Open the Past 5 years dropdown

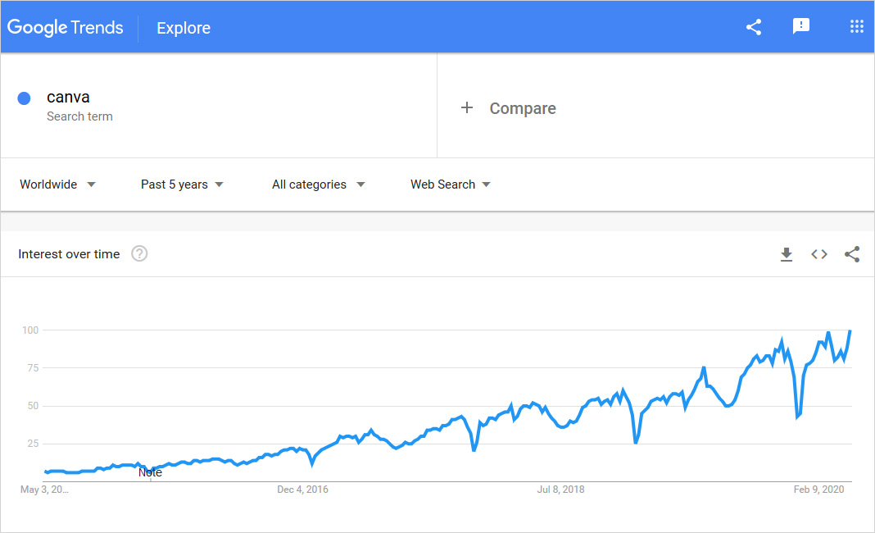pyautogui.click(x=182, y=184)
